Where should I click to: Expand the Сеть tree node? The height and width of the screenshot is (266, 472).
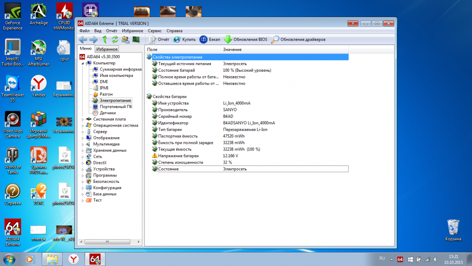point(83,157)
